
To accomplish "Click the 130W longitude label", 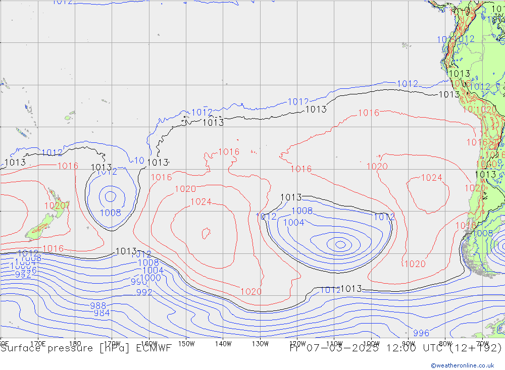I will pos(260,344).
